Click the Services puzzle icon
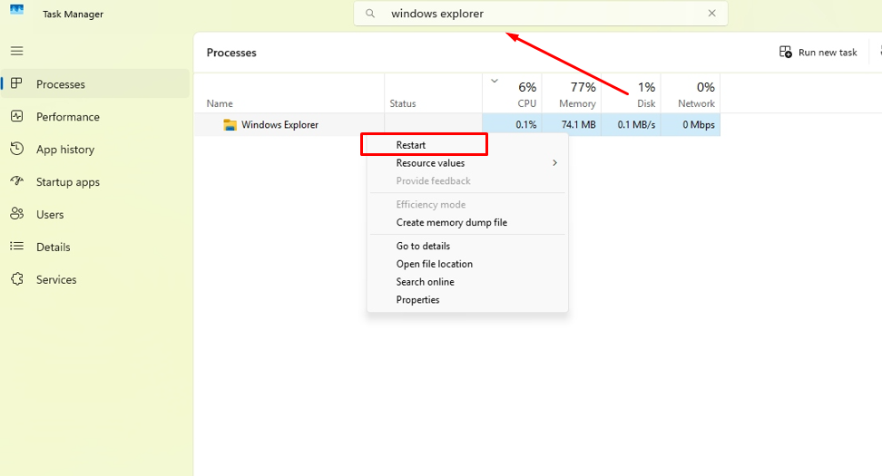This screenshot has width=882, height=476. click(17, 278)
